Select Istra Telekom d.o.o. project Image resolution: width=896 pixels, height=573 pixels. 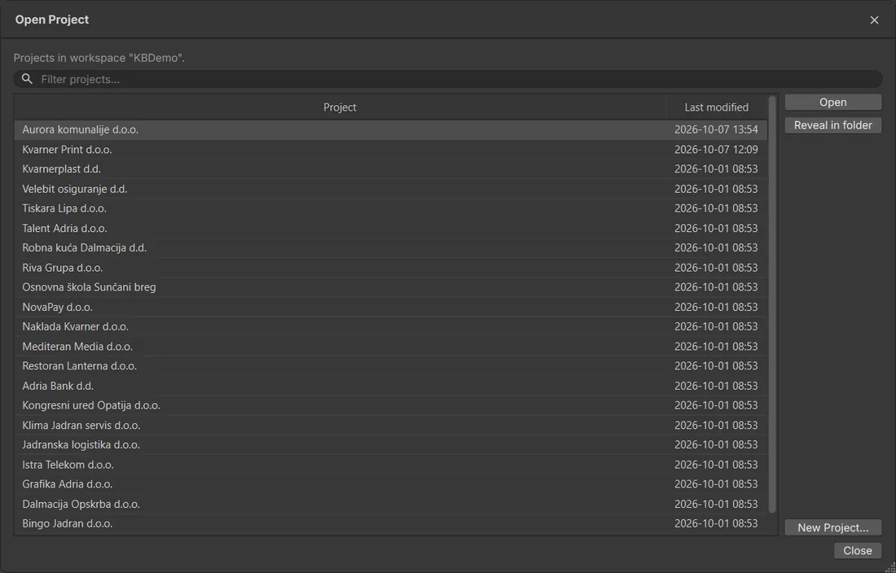click(x=391, y=465)
